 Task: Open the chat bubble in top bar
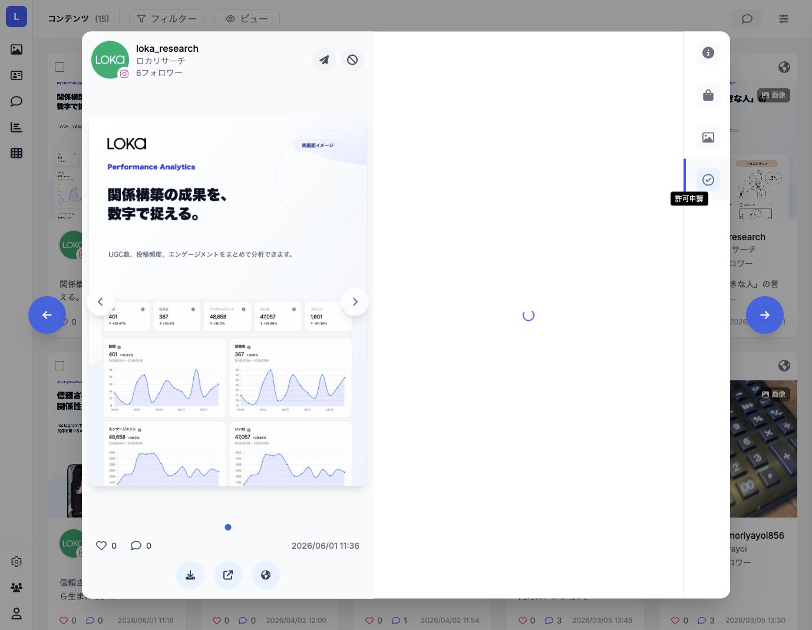pos(747,19)
